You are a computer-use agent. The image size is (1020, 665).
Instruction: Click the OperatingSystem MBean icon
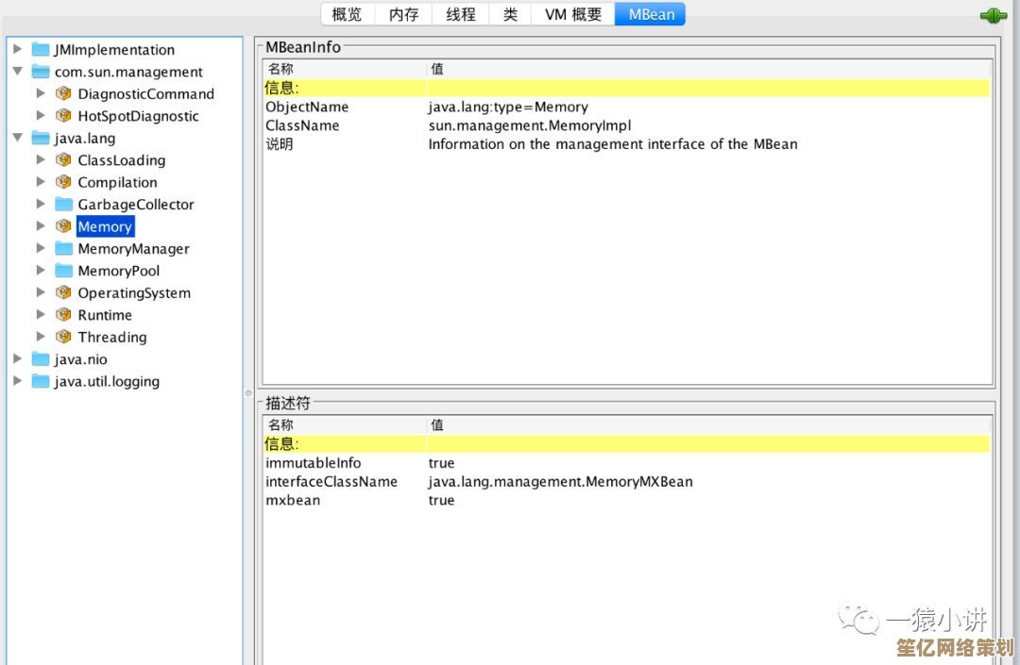click(63, 292)
